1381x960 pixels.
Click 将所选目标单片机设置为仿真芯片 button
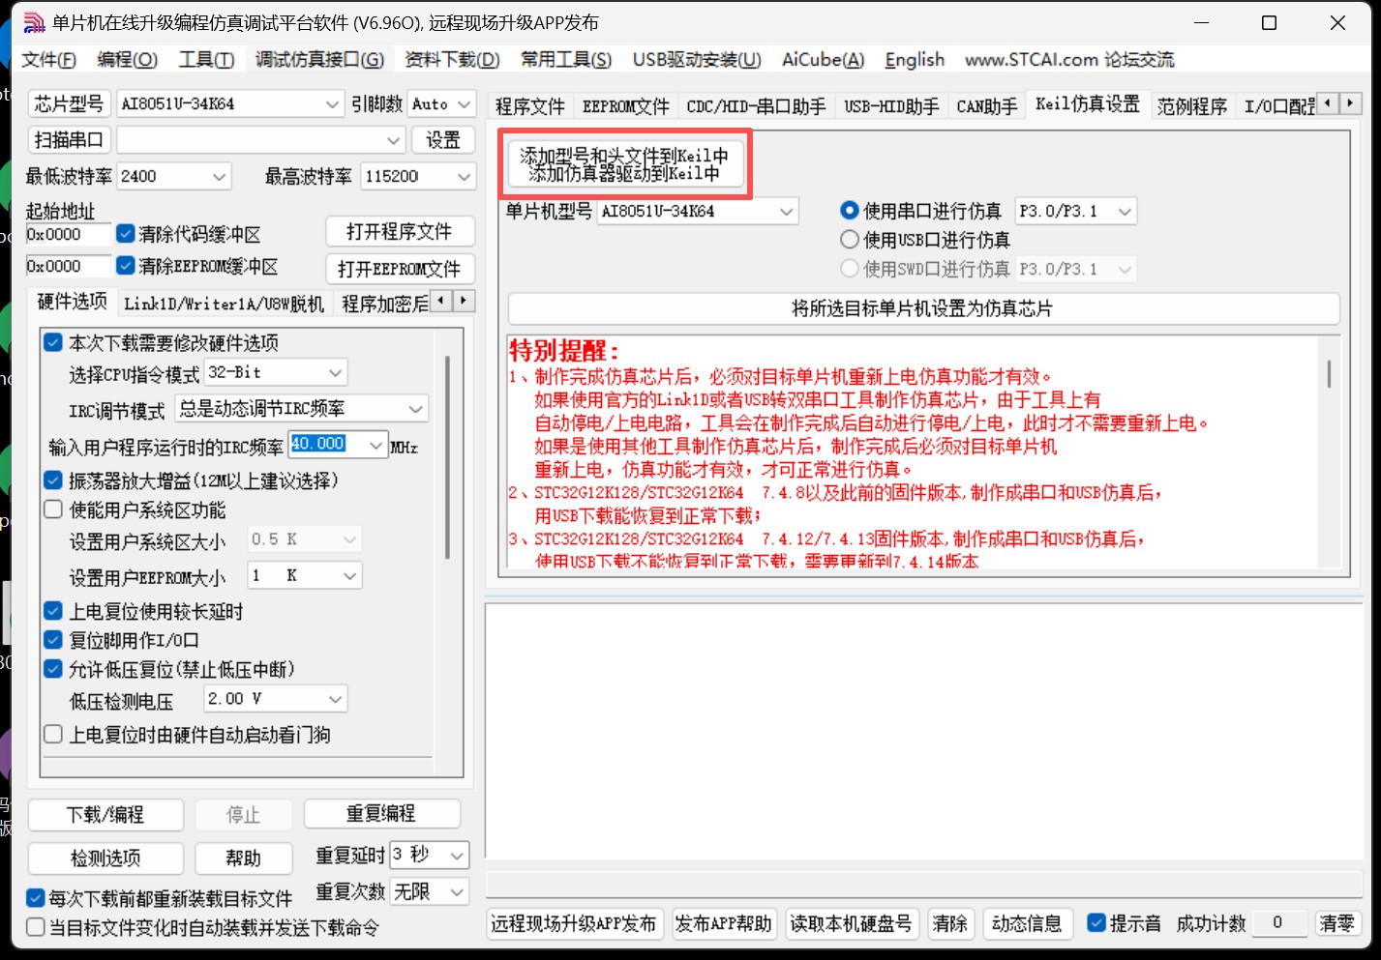click(x=922, y=308)
